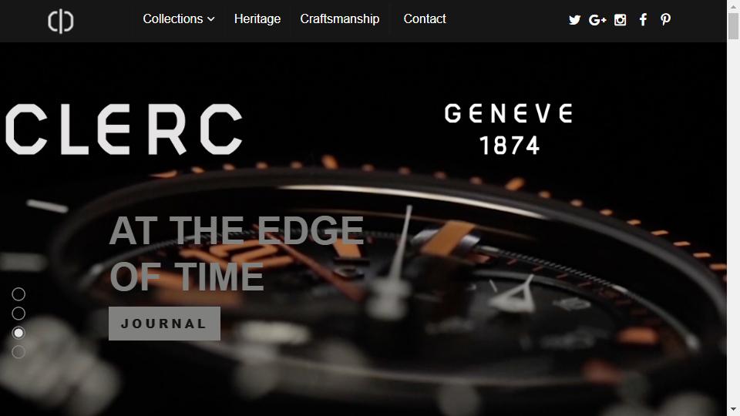Click the Clerc logo icon in header
Image resolution: width=740 pixels, height=416 pixels.
60,22
